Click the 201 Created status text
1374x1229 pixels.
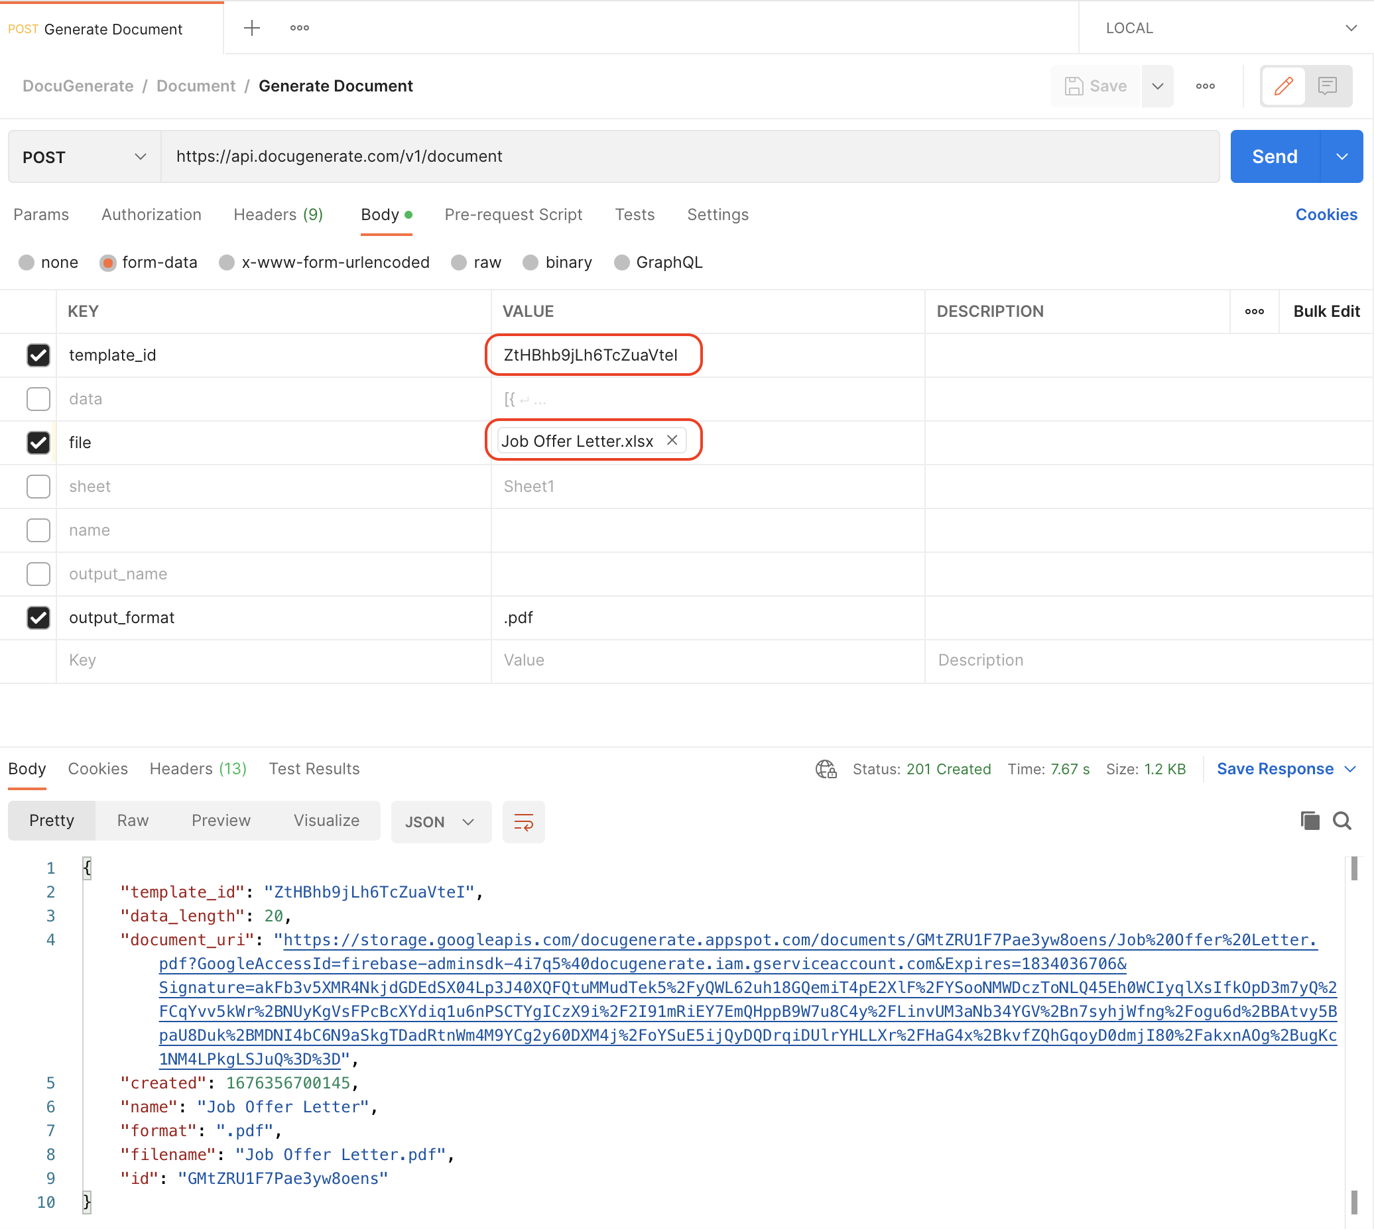click(948, 769)
